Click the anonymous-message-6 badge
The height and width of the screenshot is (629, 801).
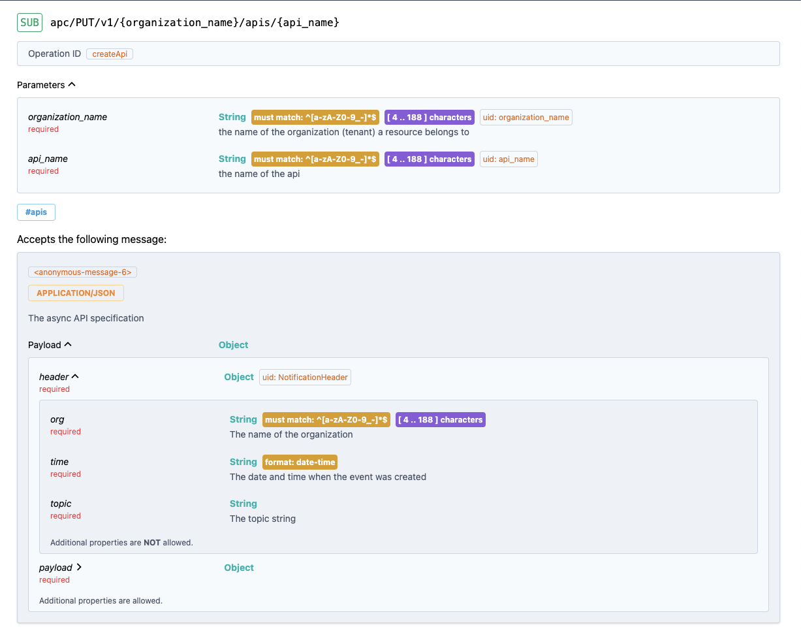click(x=82, y=272)
